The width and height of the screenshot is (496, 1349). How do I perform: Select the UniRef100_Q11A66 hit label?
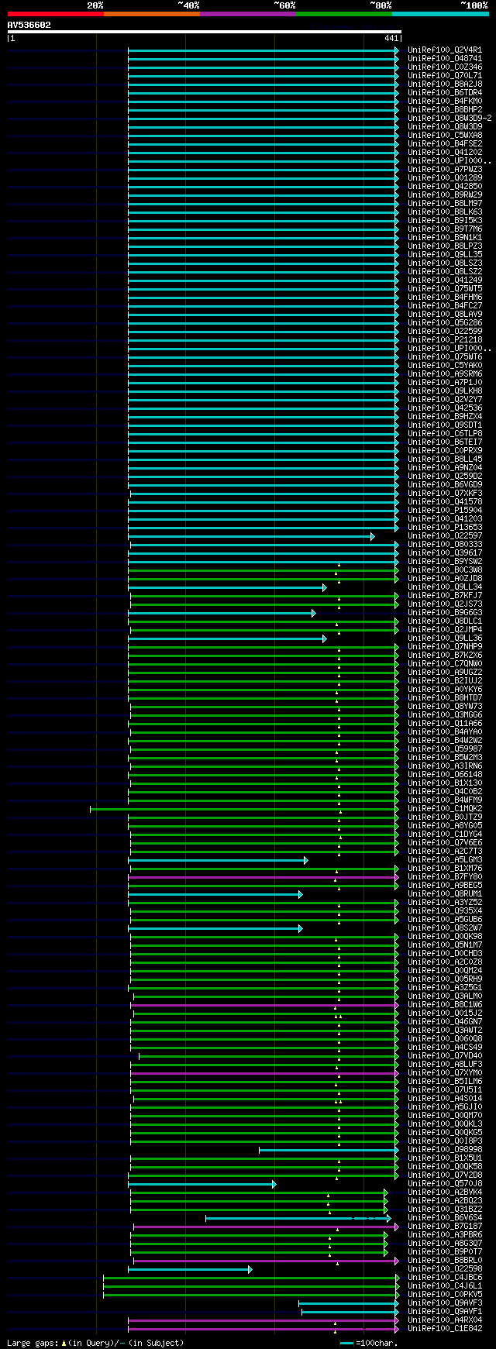(x=445, y=723)
